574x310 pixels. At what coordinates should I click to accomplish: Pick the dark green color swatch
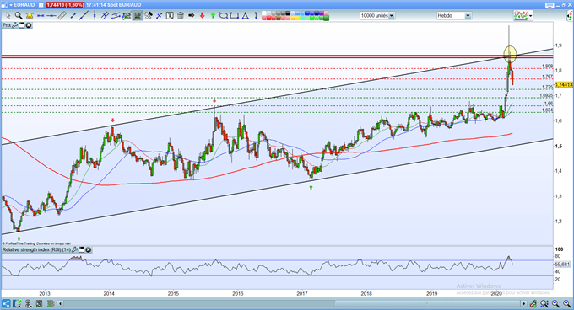pyautogui.click(x=326, y=18)
